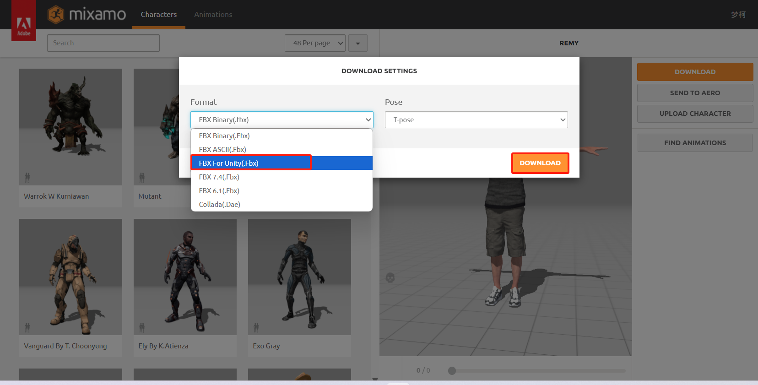Viewport: 758px width, 385px height.
Task: Click the skeleton view skull icon
Action: [390, 277]
